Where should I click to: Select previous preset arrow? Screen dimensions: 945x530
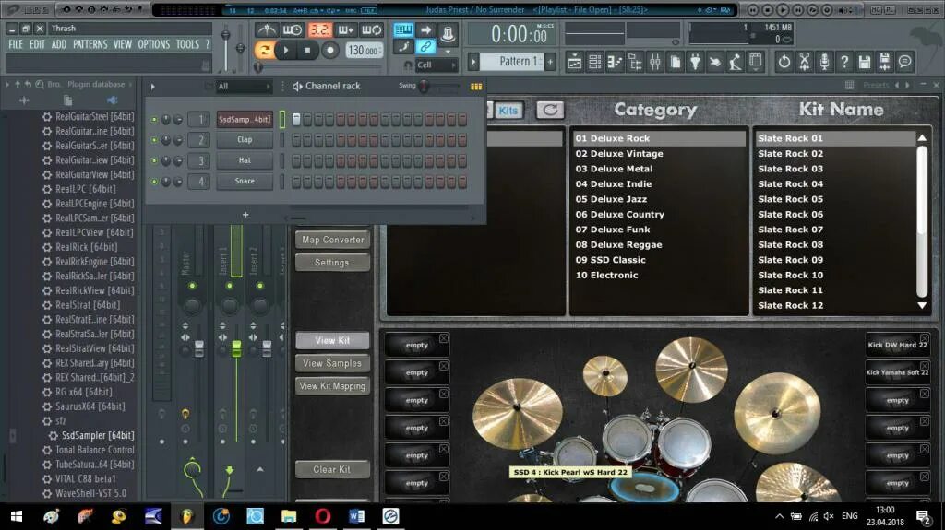click(897, 85)
